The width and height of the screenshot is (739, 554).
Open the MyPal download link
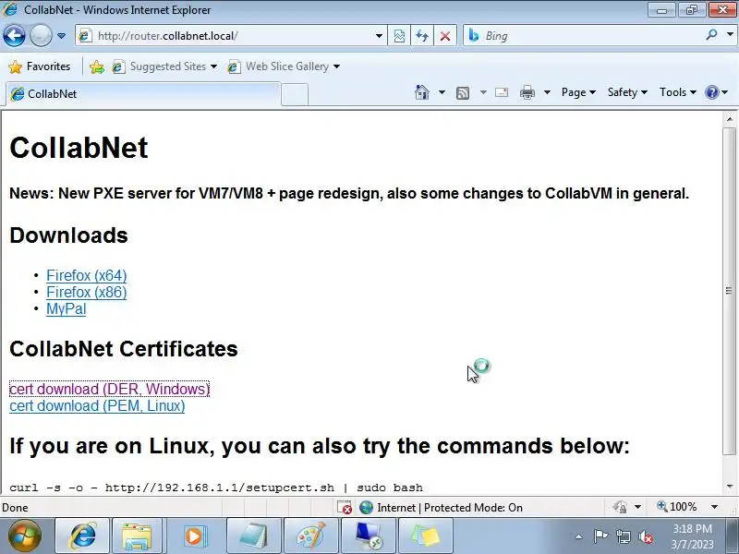(66, 309)
